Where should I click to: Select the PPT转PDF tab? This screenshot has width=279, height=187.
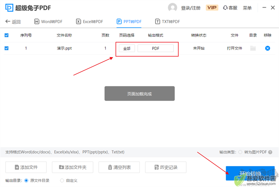point(129,22)
